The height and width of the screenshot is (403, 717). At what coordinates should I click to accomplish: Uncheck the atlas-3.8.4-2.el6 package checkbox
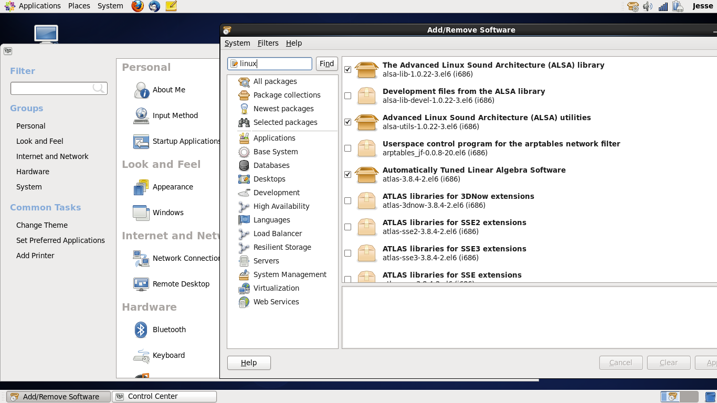[x=347, y=174]
